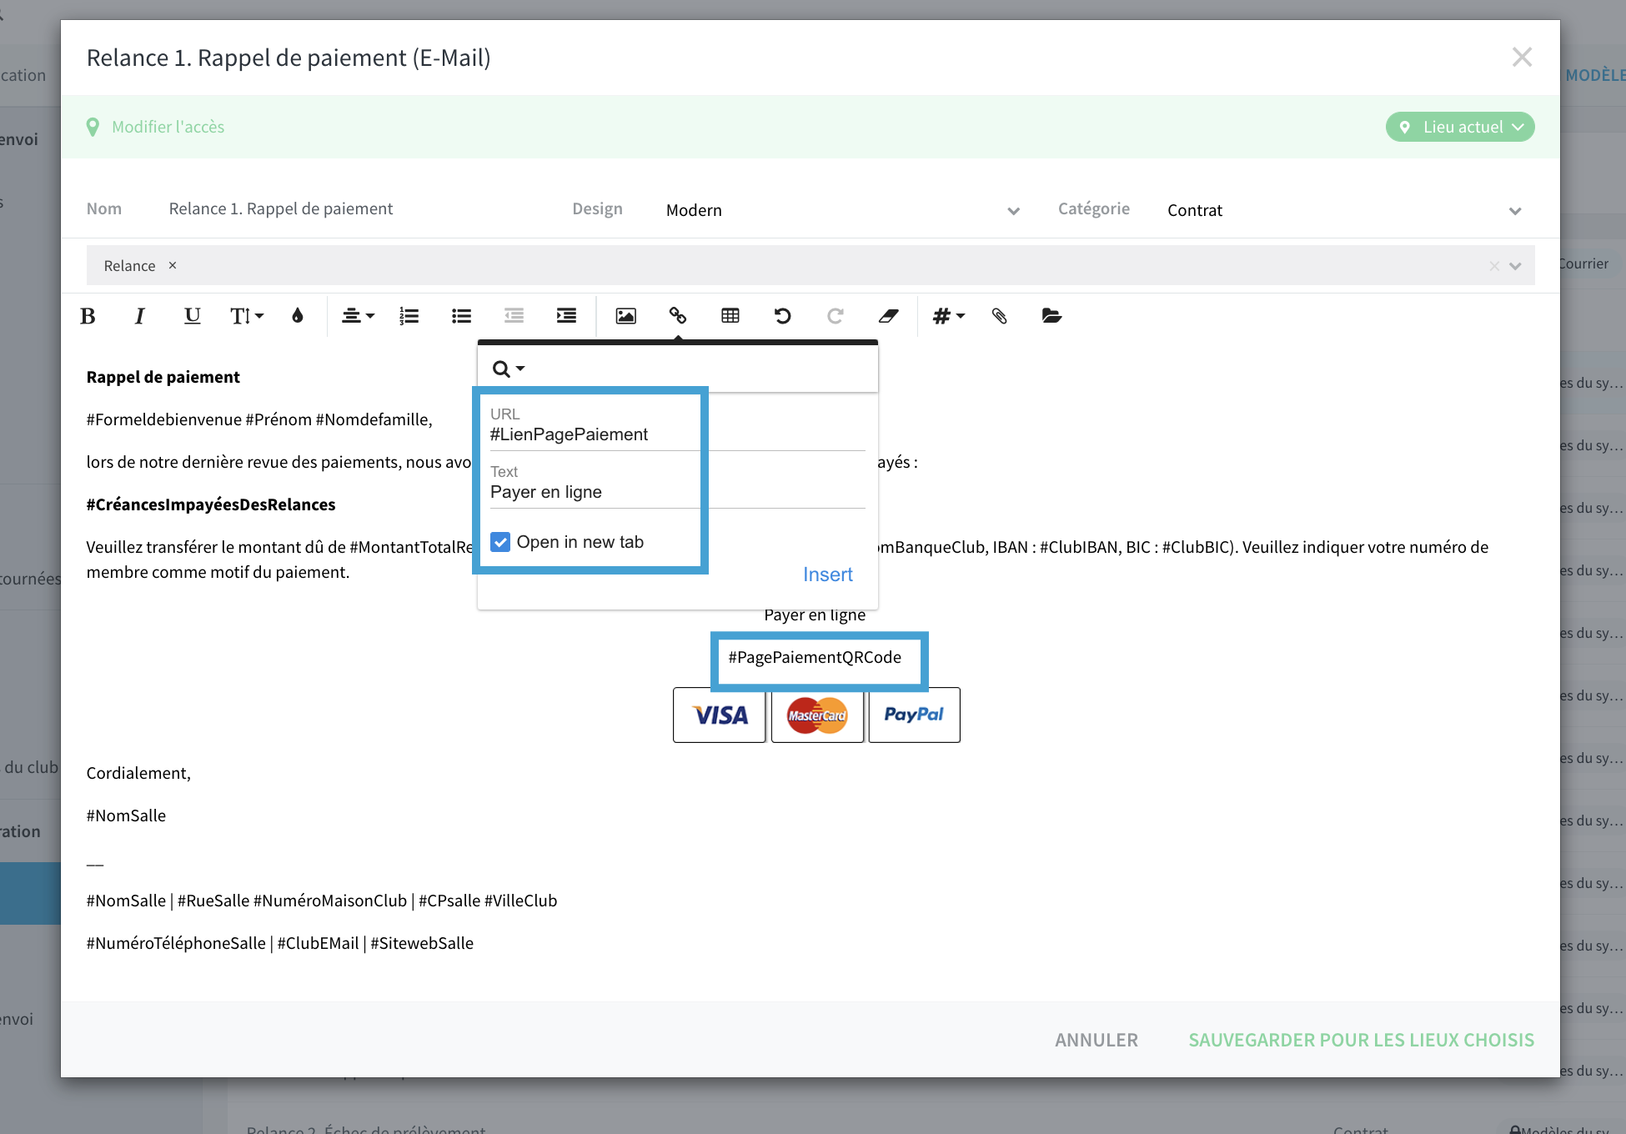Uncheck the 'Open in new tab' checkbox
Viewport: 1626px width, 1134px height.
point(500,542)
